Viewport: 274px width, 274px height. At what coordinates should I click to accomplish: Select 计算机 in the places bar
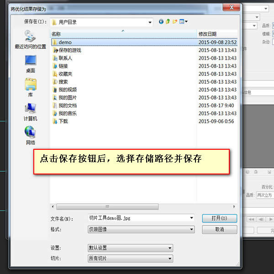[30, 111]
